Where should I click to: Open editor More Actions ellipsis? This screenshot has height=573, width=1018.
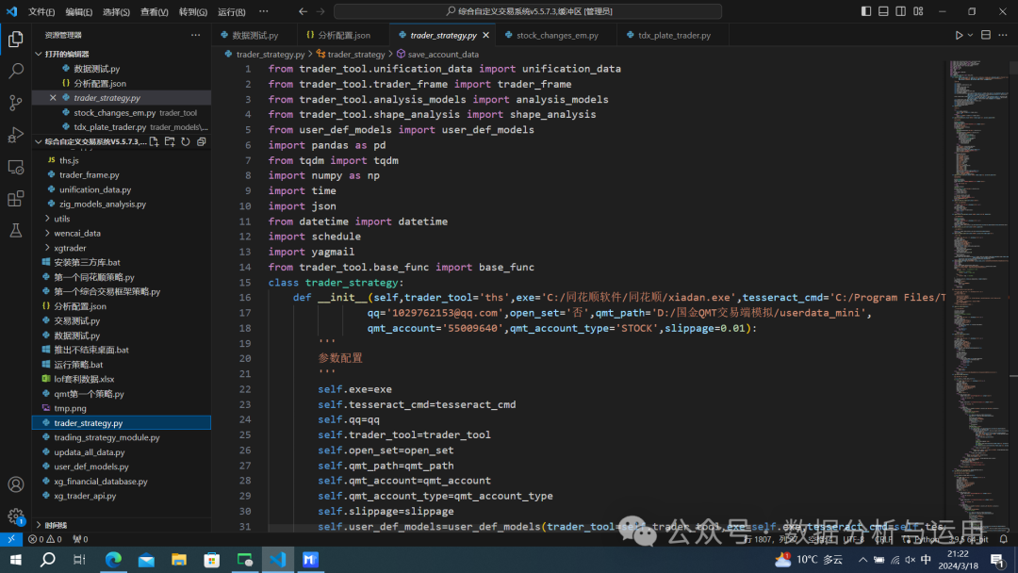coord(1003,35)
